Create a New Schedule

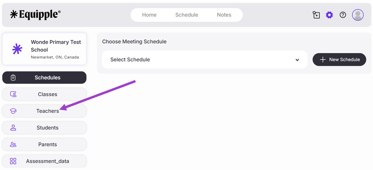click(339, 60)
